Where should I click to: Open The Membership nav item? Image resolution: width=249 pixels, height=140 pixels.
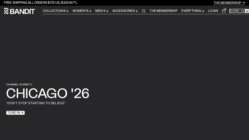point(163,11)
